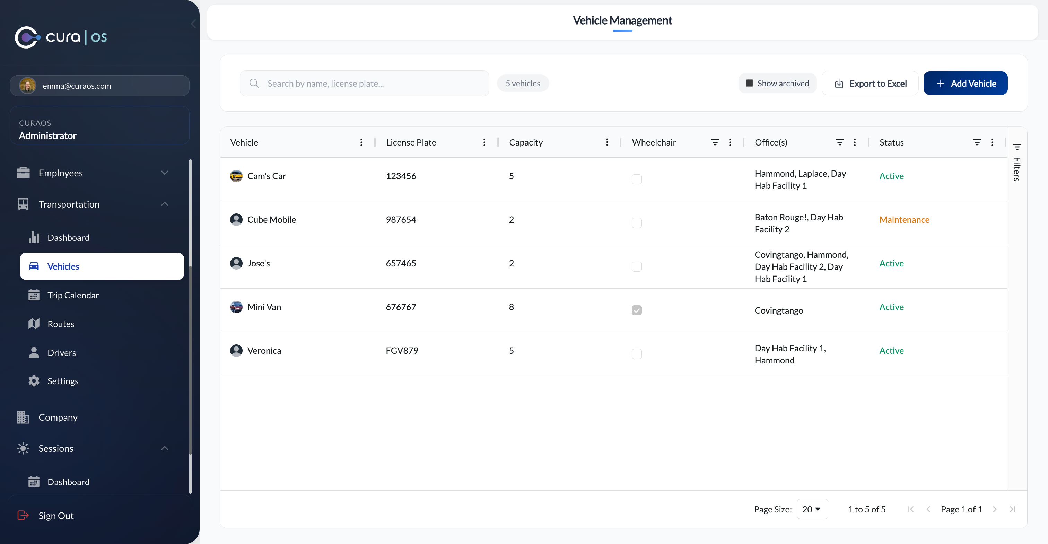Toggle wheelchair checkbox for Veronica
This screenshot has height=544, width=1048.
pos(637,354)
